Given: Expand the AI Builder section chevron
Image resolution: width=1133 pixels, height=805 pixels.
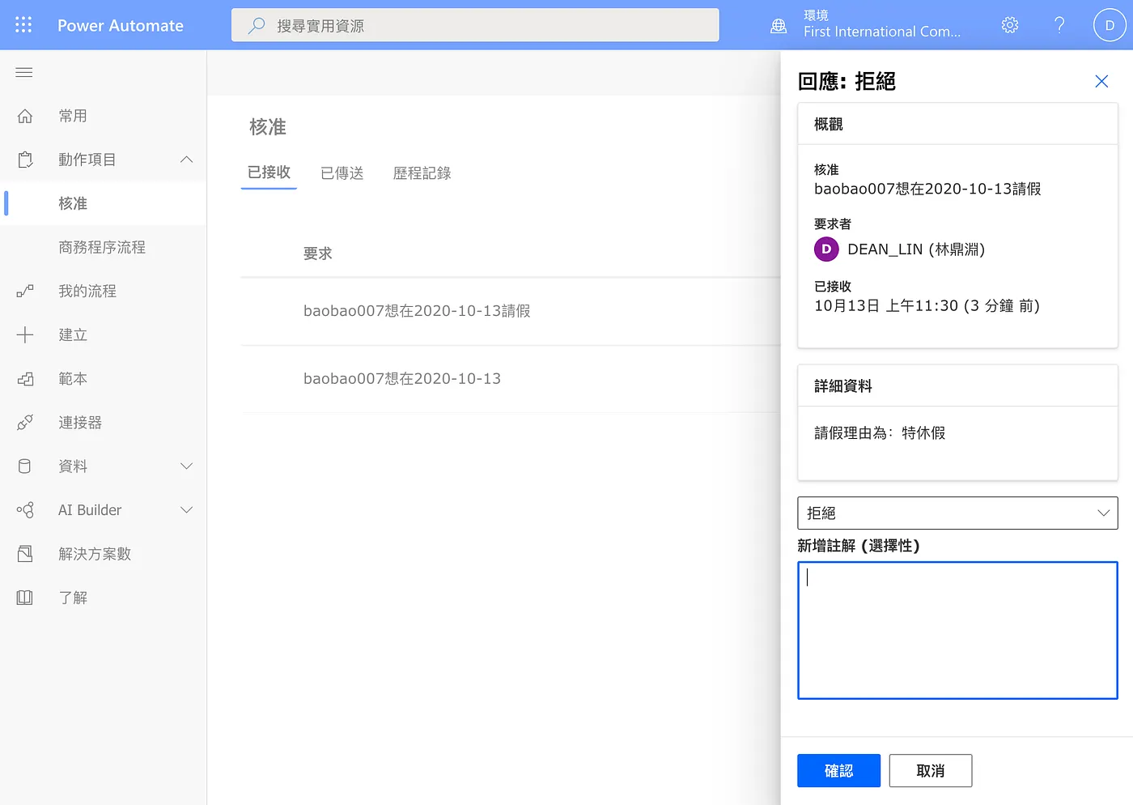Looking at the screenshot, I should click(x=186, y=509).
